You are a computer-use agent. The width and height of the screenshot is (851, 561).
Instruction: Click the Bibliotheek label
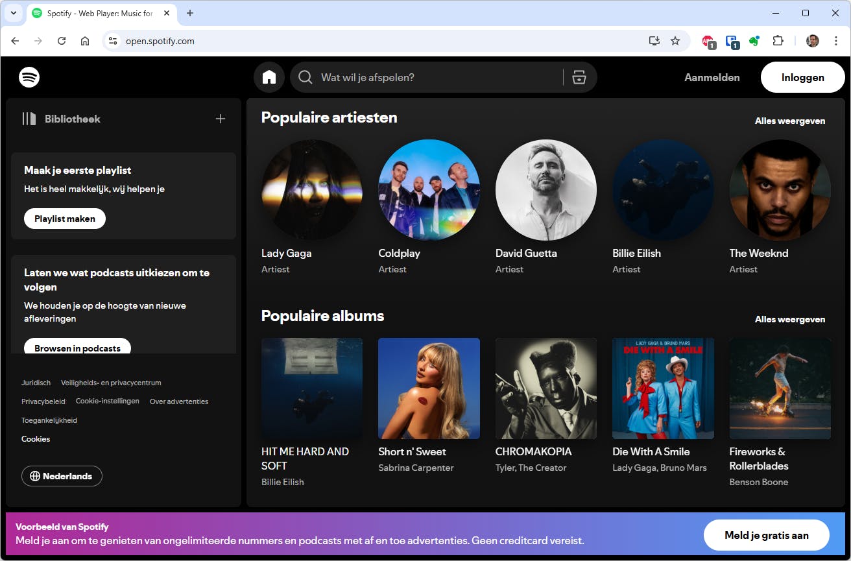pyautogui.click(x=73, y=119)
